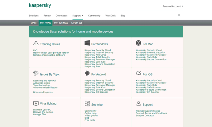Click the Support person icon
The width and height of the screenshot is (212, 127).
138,104
